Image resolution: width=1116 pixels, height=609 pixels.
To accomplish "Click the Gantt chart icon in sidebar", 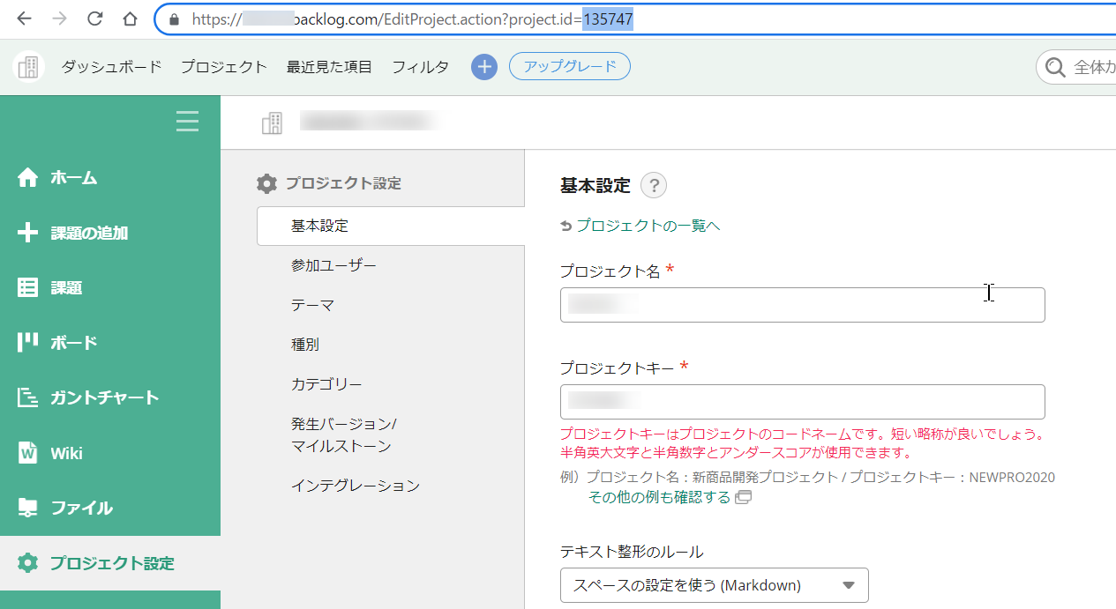I will coord(28,397).
